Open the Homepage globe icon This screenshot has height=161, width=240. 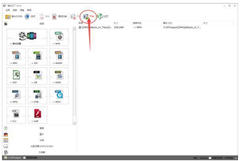coord(102,17)
